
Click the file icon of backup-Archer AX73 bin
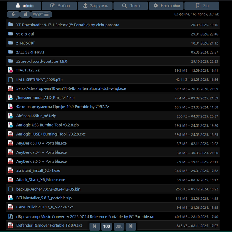pos(11,189)
